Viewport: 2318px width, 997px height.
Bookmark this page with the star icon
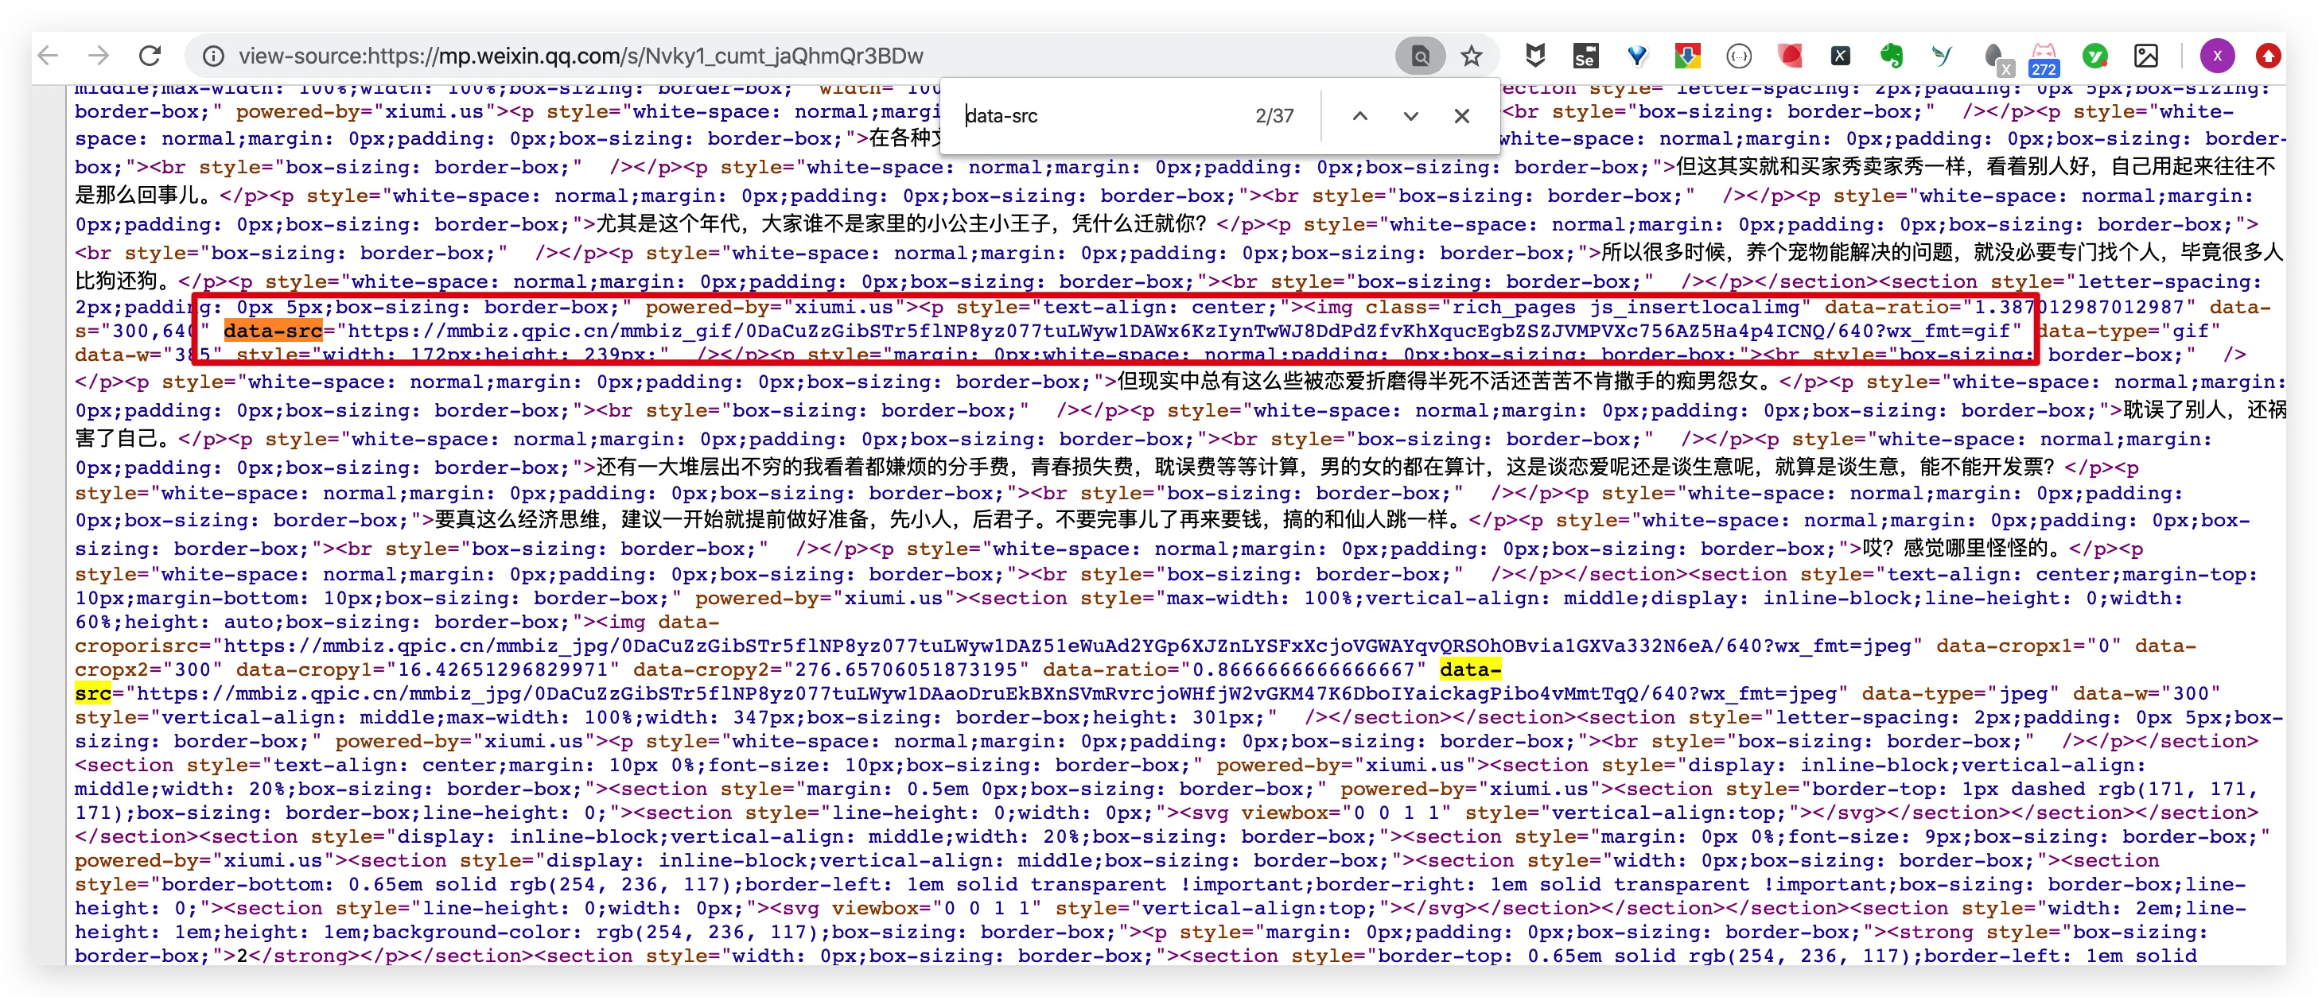pyautogui.click(x=1472, y=56)
